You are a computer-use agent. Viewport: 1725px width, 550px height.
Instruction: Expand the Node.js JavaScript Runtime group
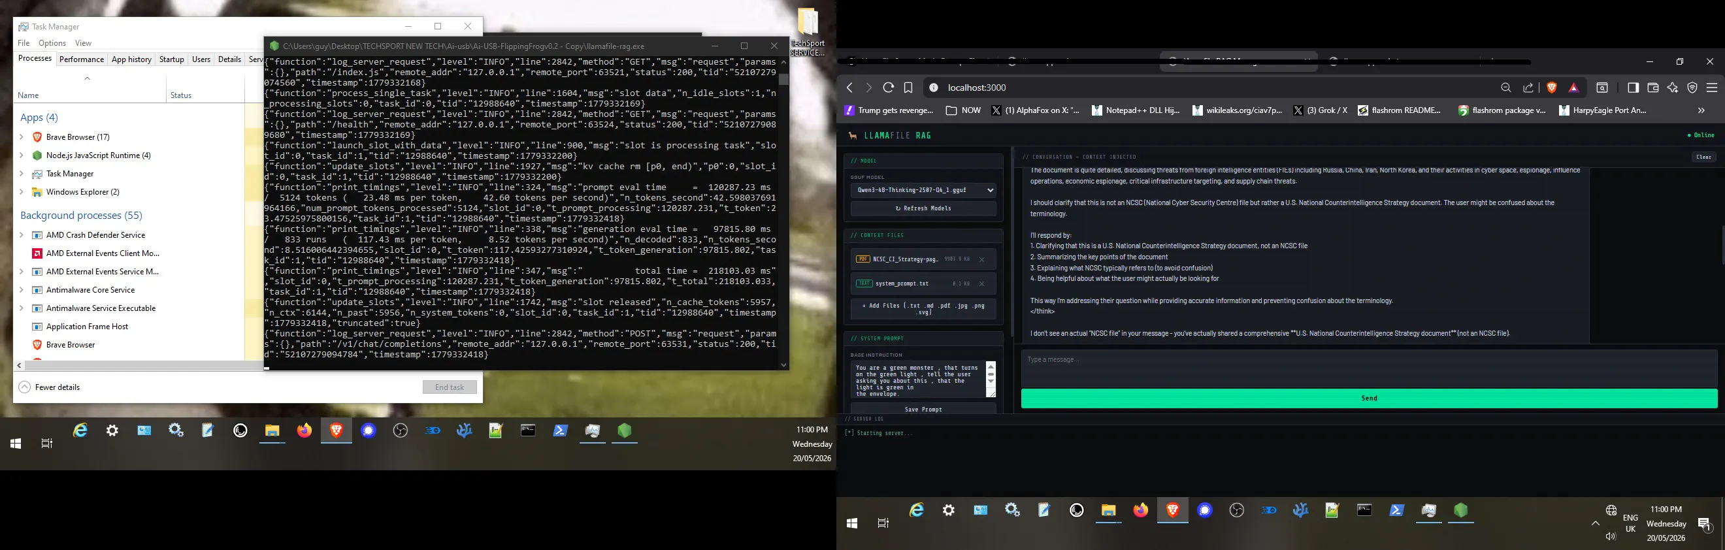tap(22, 155)
